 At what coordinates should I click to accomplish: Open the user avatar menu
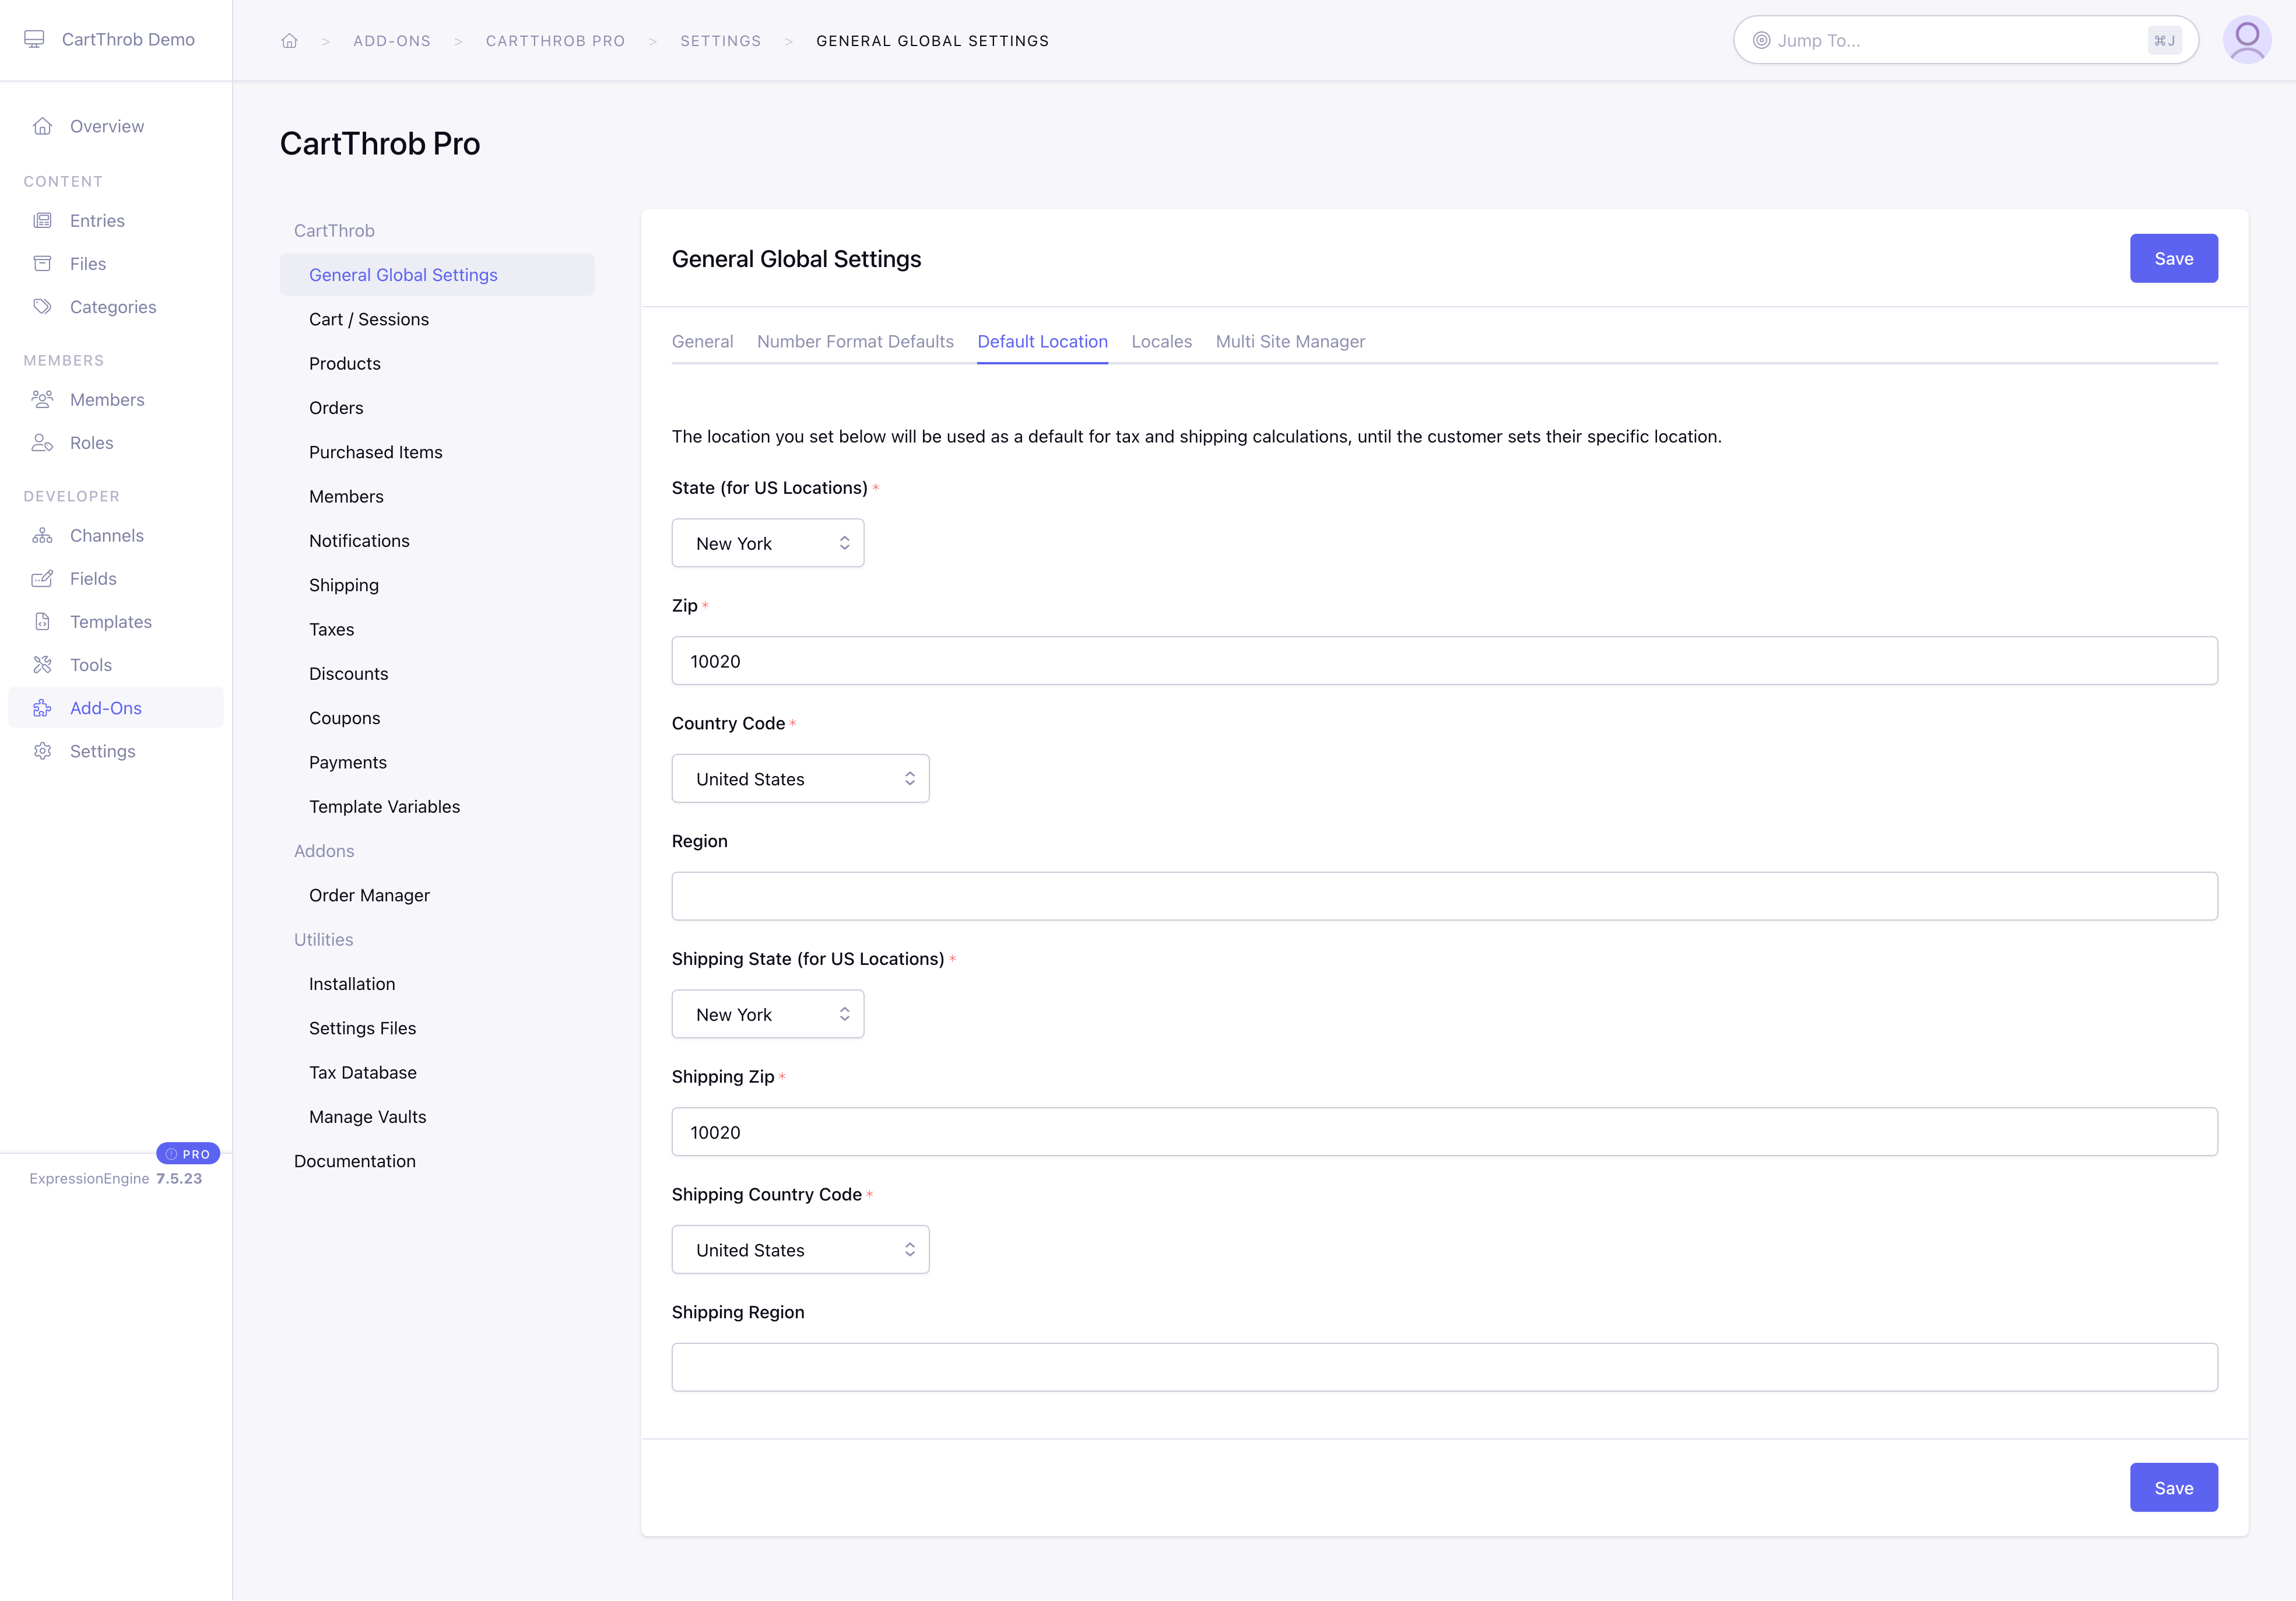pyautogui.click(x=2247, y=40)
